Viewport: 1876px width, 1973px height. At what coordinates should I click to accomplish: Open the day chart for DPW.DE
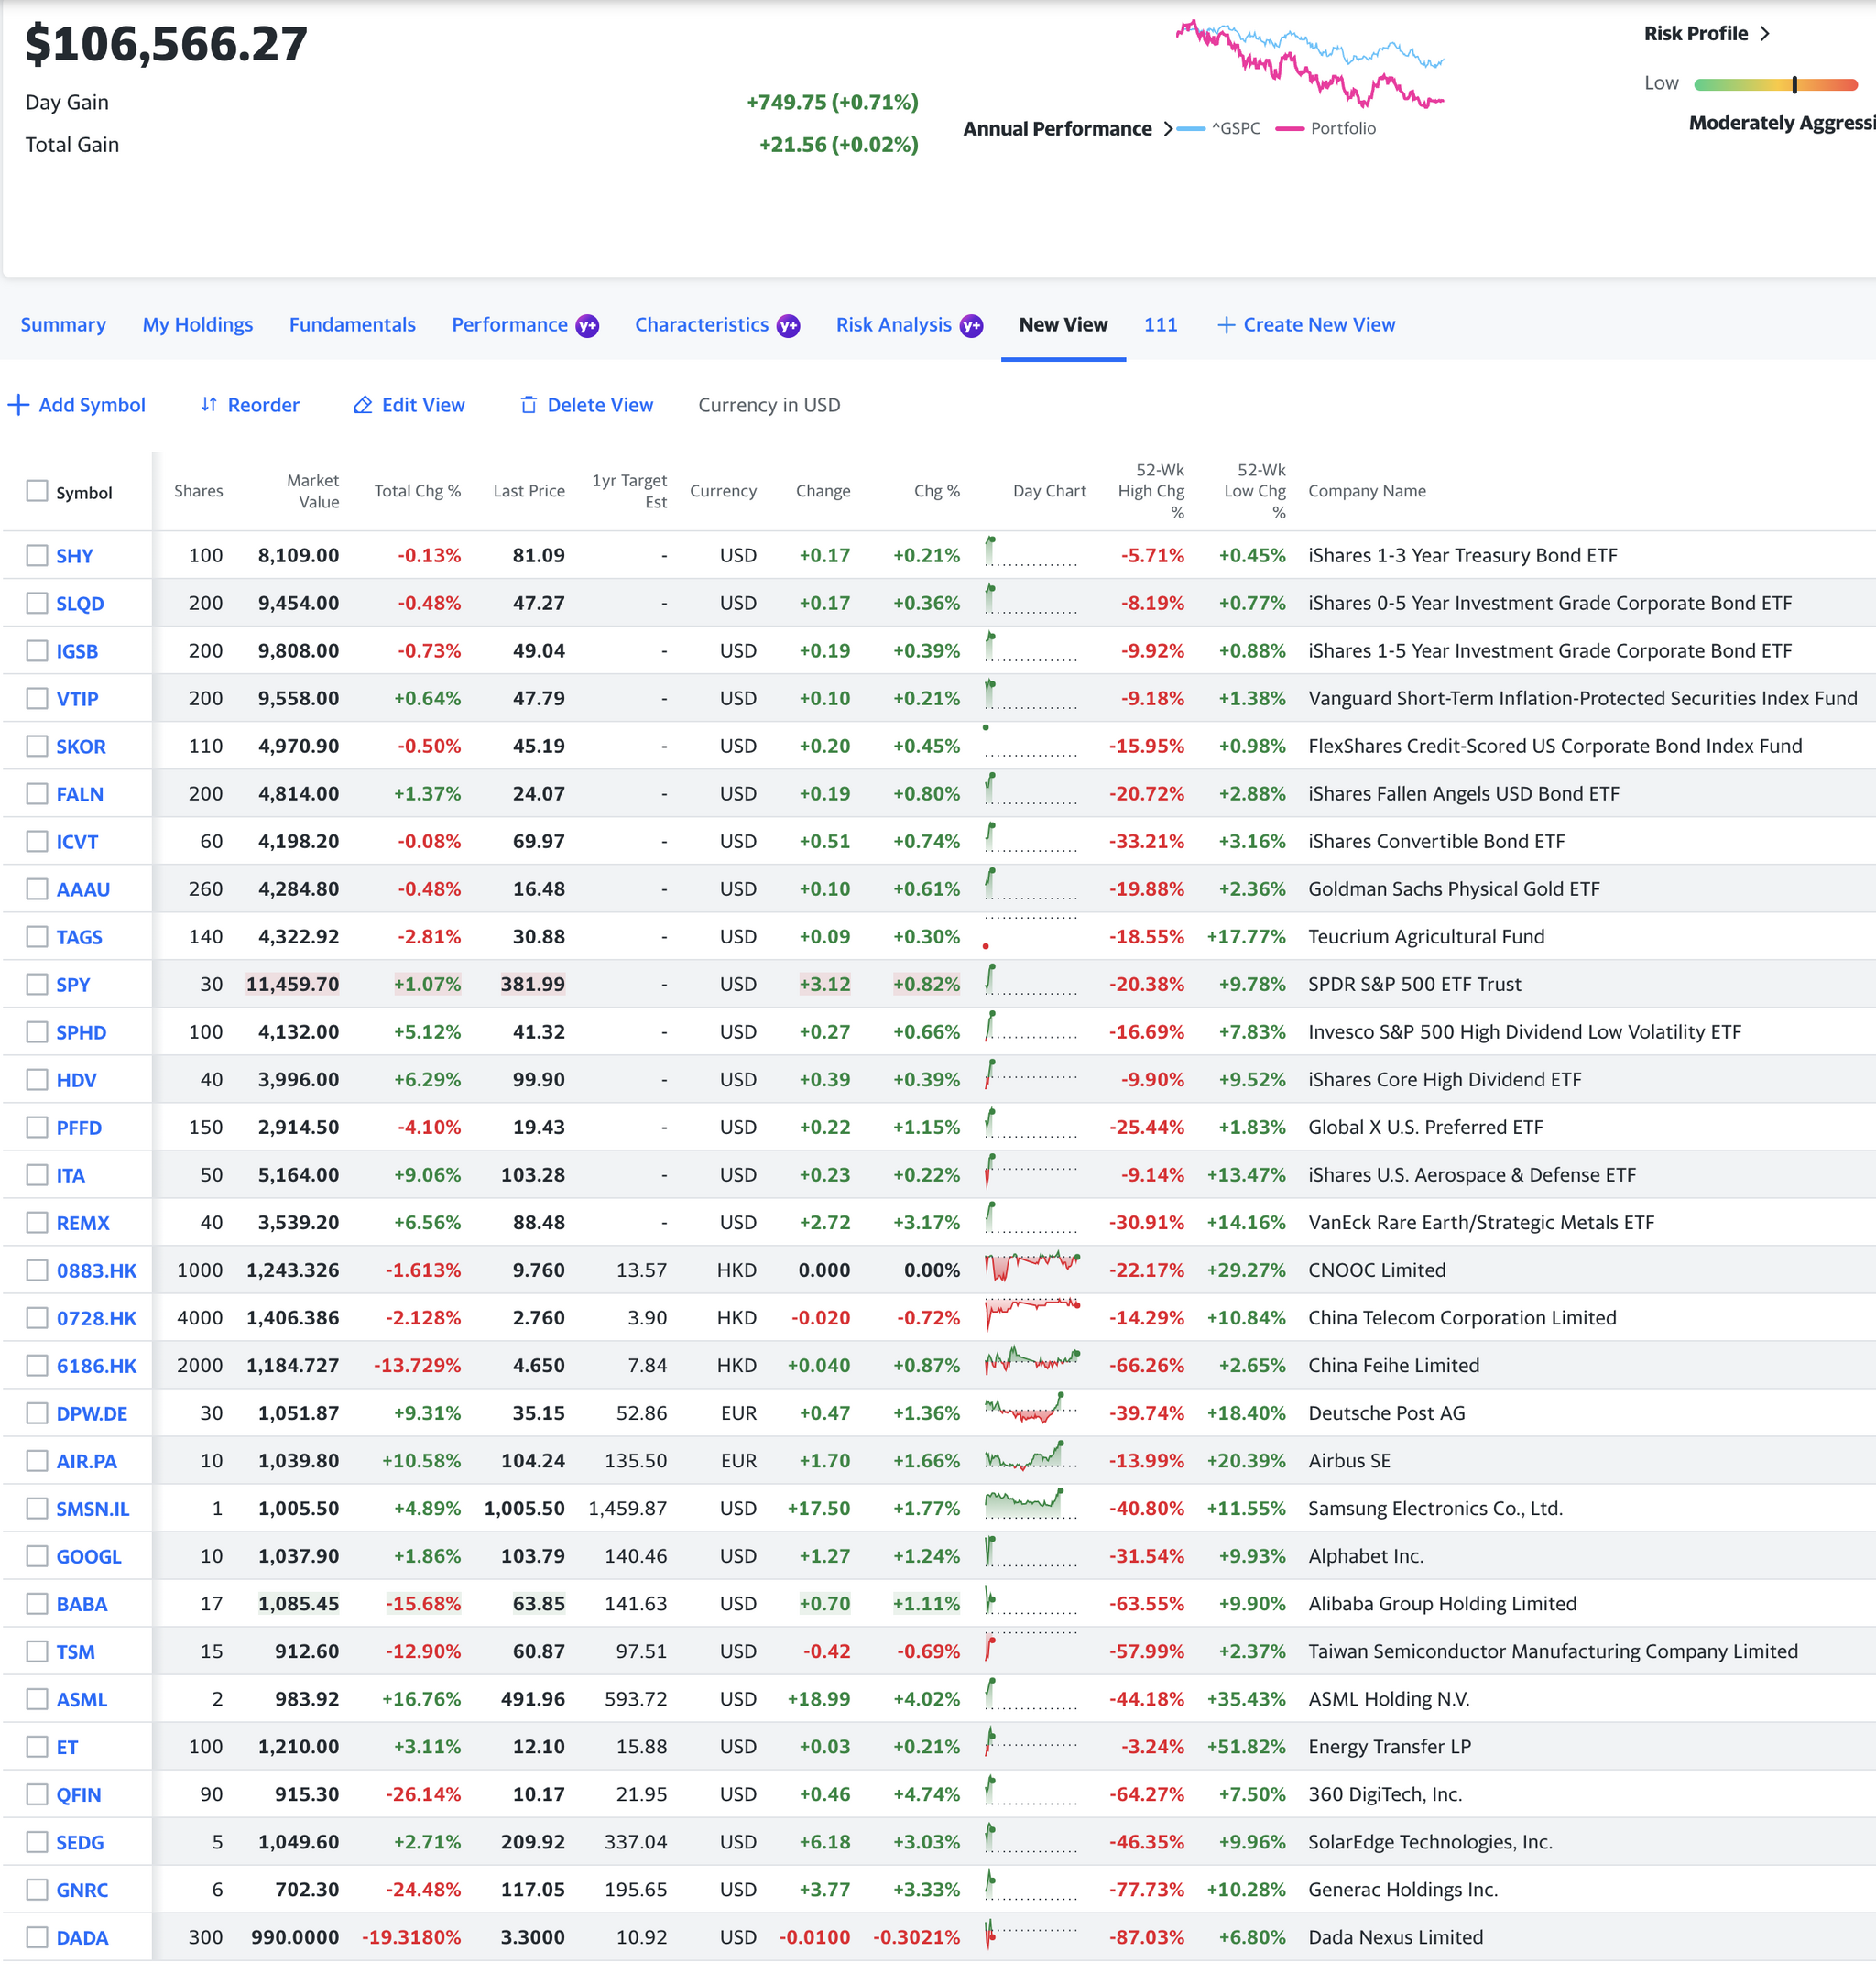(x=1032, y=1411)
